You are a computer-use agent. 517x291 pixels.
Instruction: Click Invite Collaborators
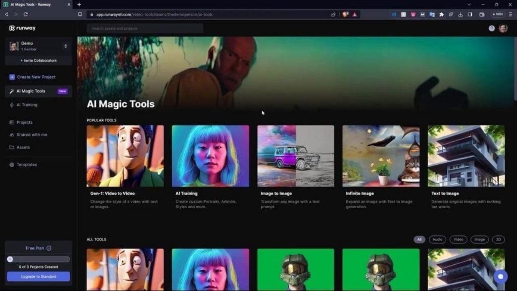pyautogui.click(x=38, y=60)
